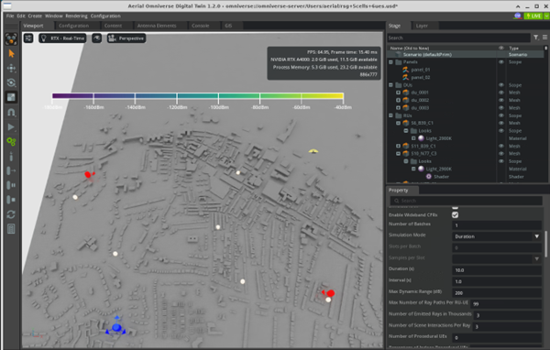The height and width of the screenshot is (350, 550).
Task: Toggle visibility of DUs scope
Action: (x=501, y=85)
